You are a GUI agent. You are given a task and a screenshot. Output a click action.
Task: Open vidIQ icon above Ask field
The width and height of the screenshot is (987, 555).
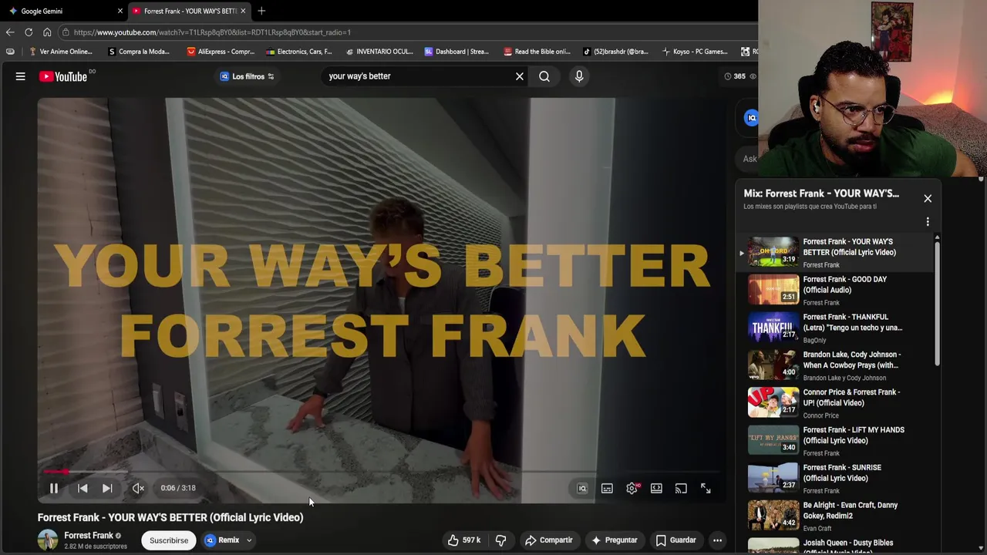coord(751,118)
